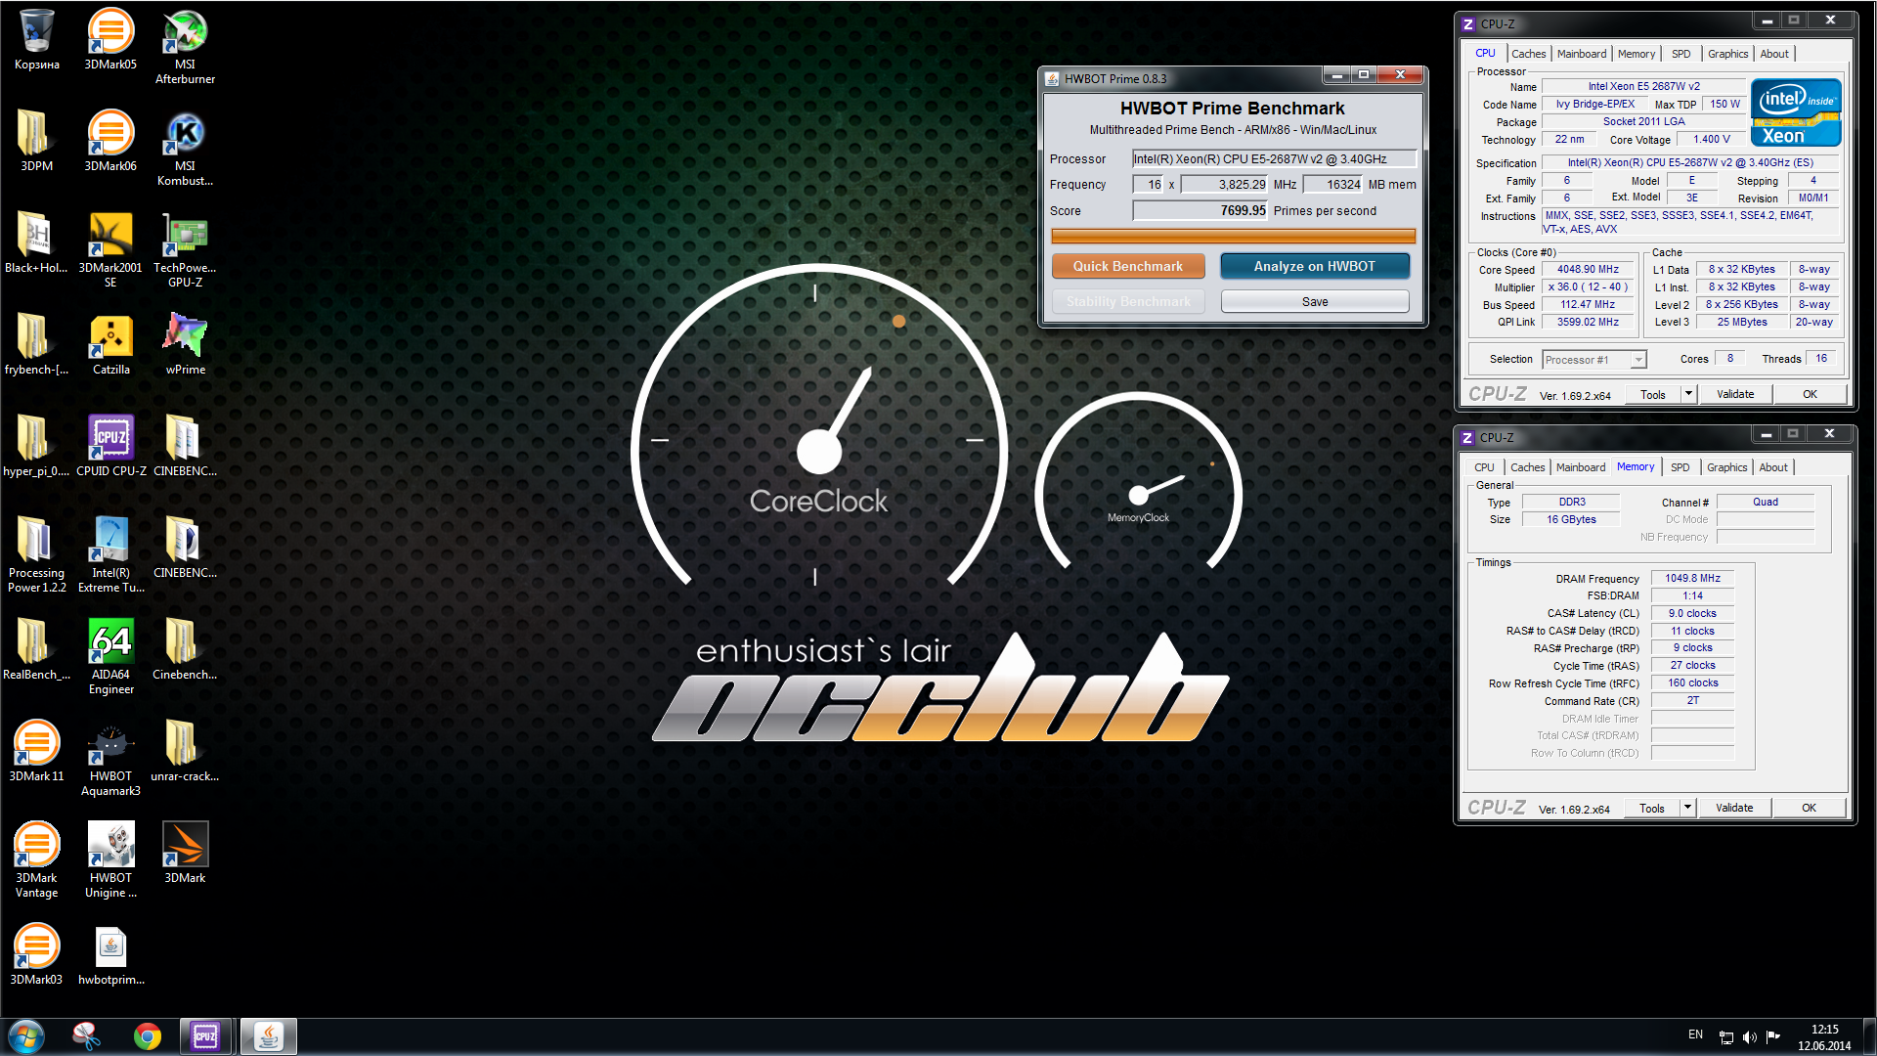Click Validate in top CPU-Z window
Screen dimensions: 1877x1056
1735,394
